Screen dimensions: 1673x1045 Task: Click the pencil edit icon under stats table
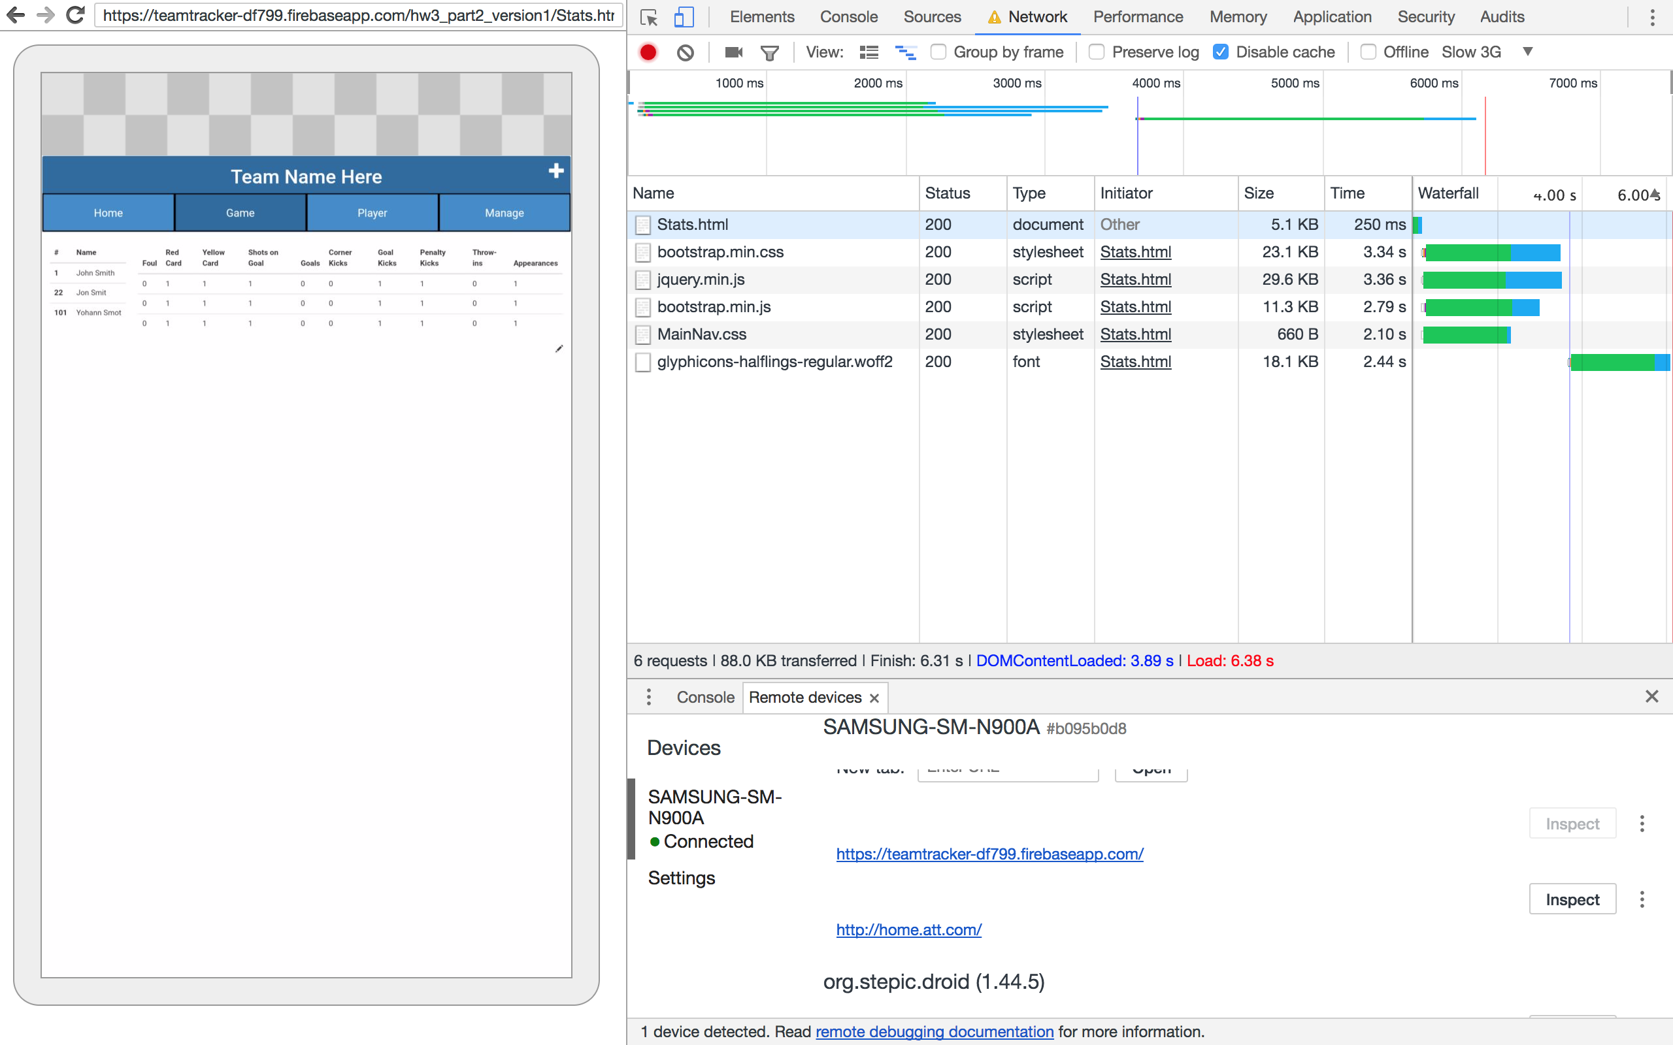click(559, 349)
